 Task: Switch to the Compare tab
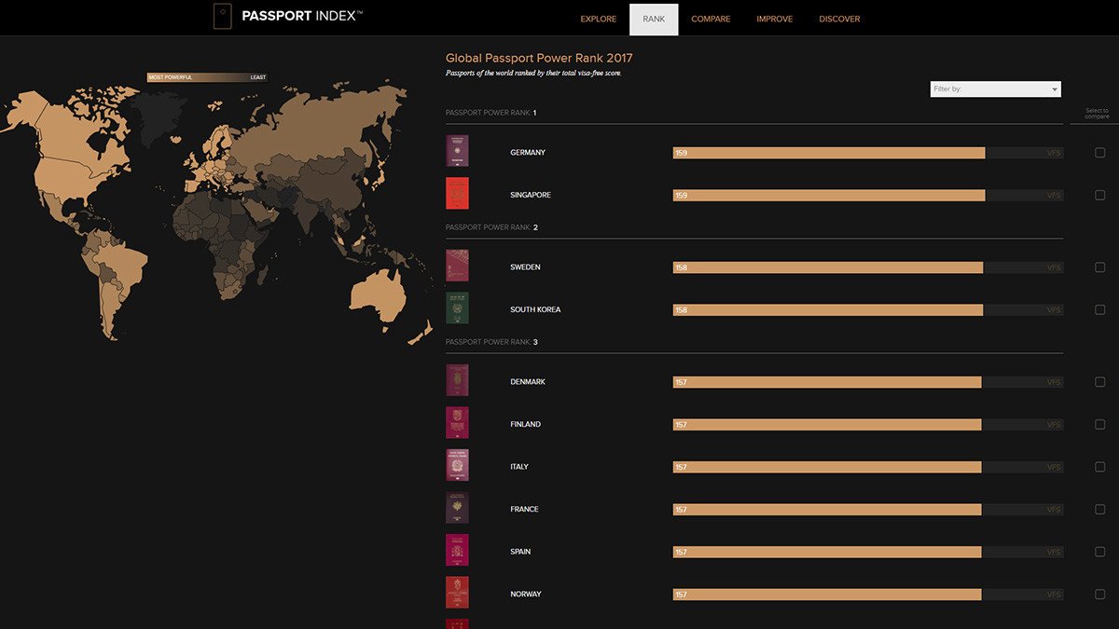pos(711,19)
